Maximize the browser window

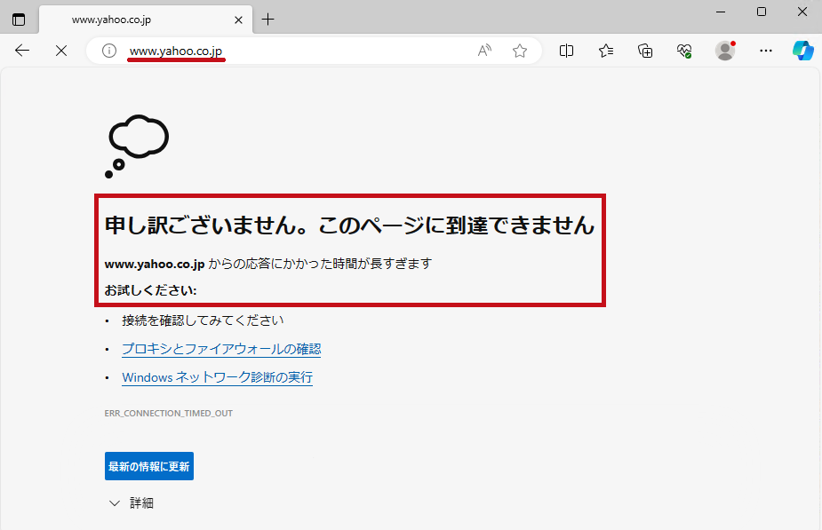[762, 12]
